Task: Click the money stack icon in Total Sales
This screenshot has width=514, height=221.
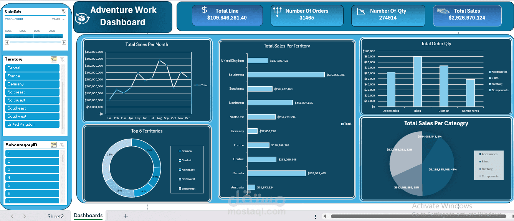Action: (443, 11)
